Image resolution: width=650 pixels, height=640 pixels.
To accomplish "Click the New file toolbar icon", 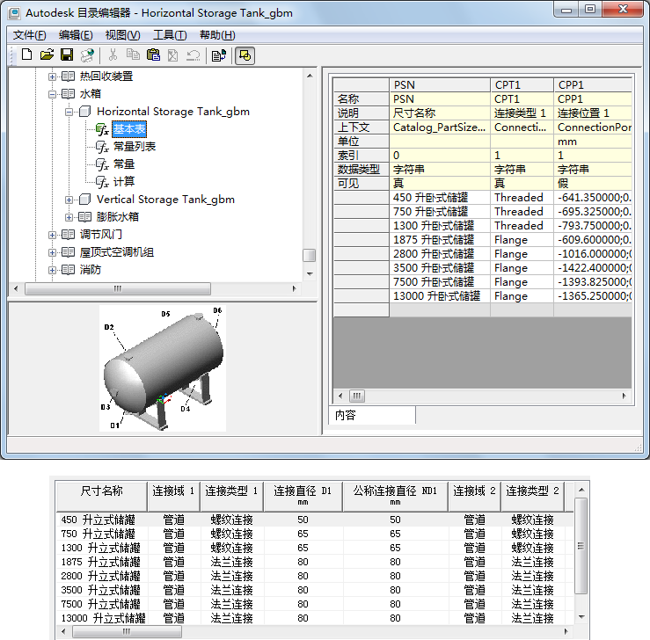I will (27, 55).
